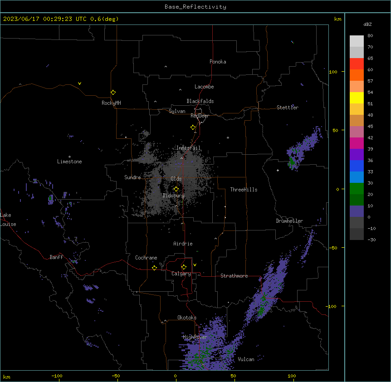
Task: Select the yellow diamond between Olds and Didsbury
Action: click(x=176, y=189)
